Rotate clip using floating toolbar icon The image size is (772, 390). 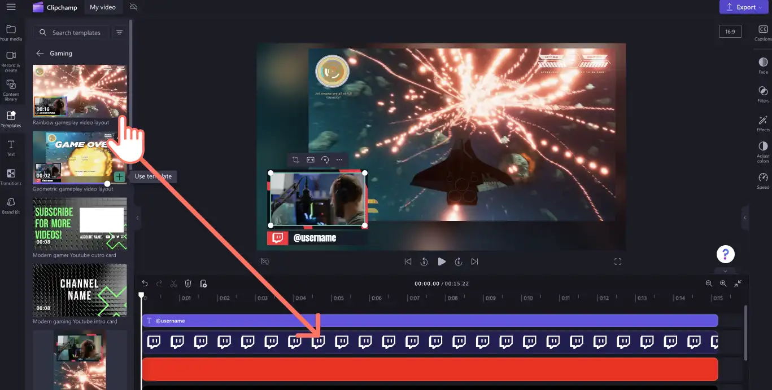pyautogui.click(x=325, y=160)
